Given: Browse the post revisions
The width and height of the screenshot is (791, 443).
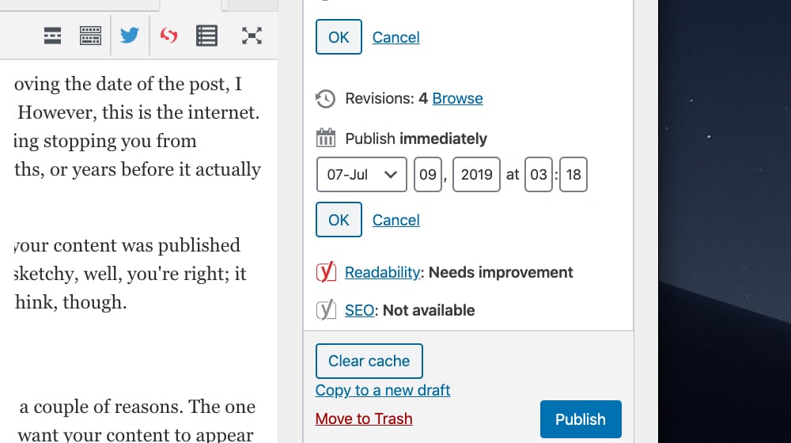Looking at the screenshot, I should click(x=457, y=98).
